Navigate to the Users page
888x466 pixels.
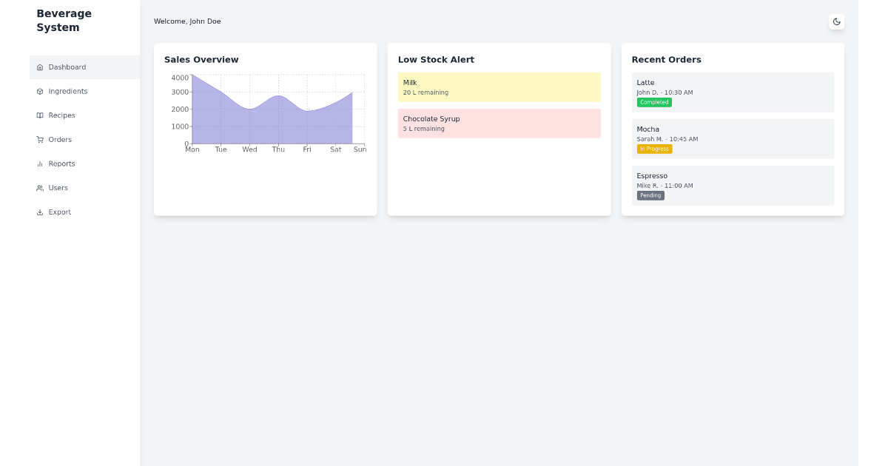pyautogui.click(x=58, y=188)
